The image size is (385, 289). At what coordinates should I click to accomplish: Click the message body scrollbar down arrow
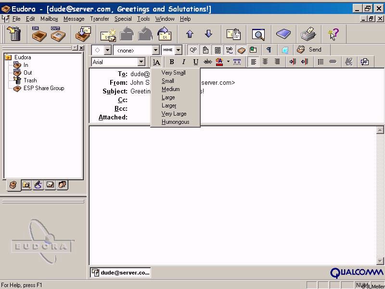[380, 261]
